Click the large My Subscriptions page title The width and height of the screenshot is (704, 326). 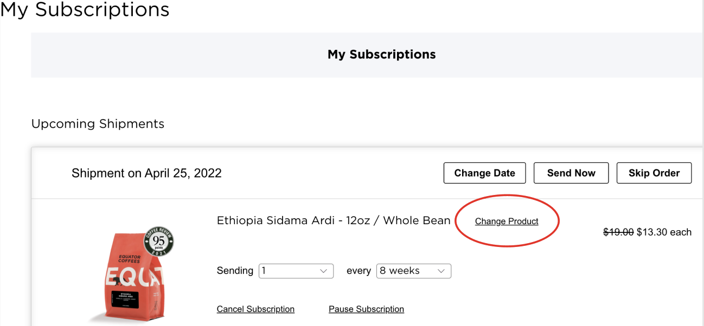pyautogui.click(x=85, y=9)
